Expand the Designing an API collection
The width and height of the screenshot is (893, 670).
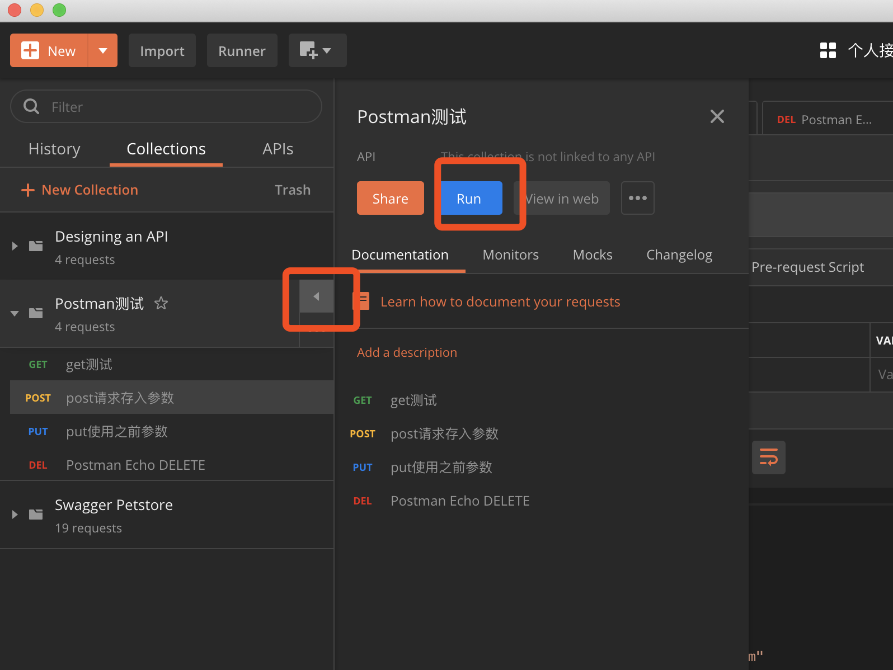pos(15,246)
